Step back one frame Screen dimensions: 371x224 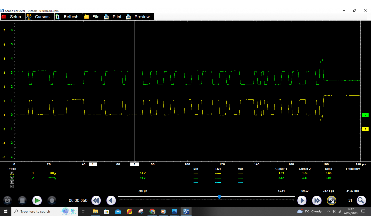(111, 201)
